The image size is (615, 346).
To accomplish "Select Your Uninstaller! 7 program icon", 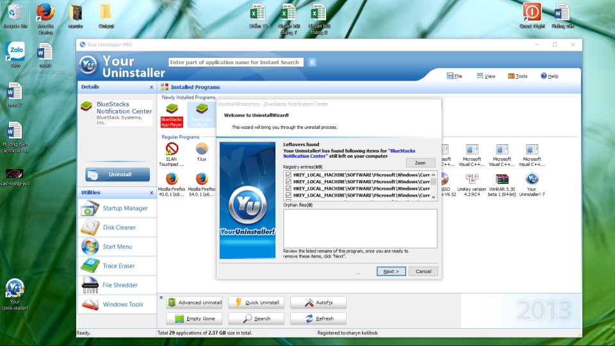I will coord(532,185).
